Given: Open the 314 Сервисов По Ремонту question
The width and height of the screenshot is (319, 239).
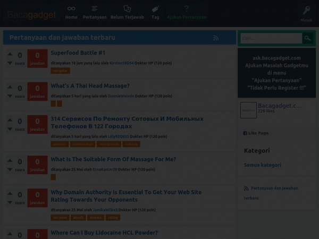Looking at the screenshot, I should pyautogui.click(x=127, y=122).
